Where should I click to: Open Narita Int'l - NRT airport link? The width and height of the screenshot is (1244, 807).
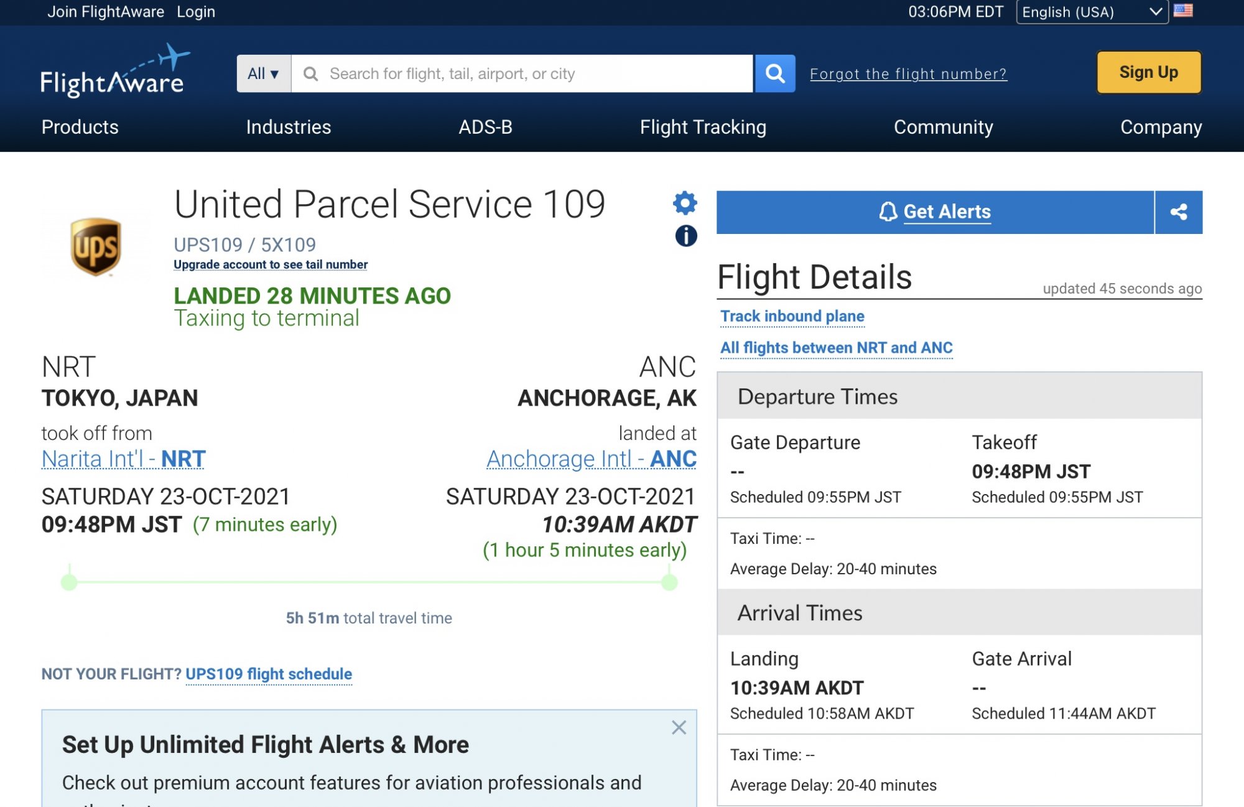coord(123,459)
